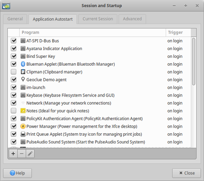
Task: Toggle PulseAudio Sound System checkbox
Action: pyautogui.click(x=13, y=142)
